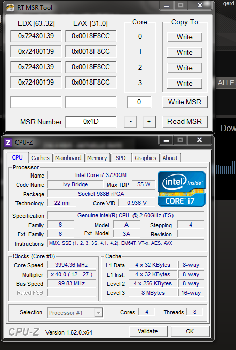Increment MSR number with plus button
The height and width of the screenshot is (350, 236).
[x=149, y=122]
